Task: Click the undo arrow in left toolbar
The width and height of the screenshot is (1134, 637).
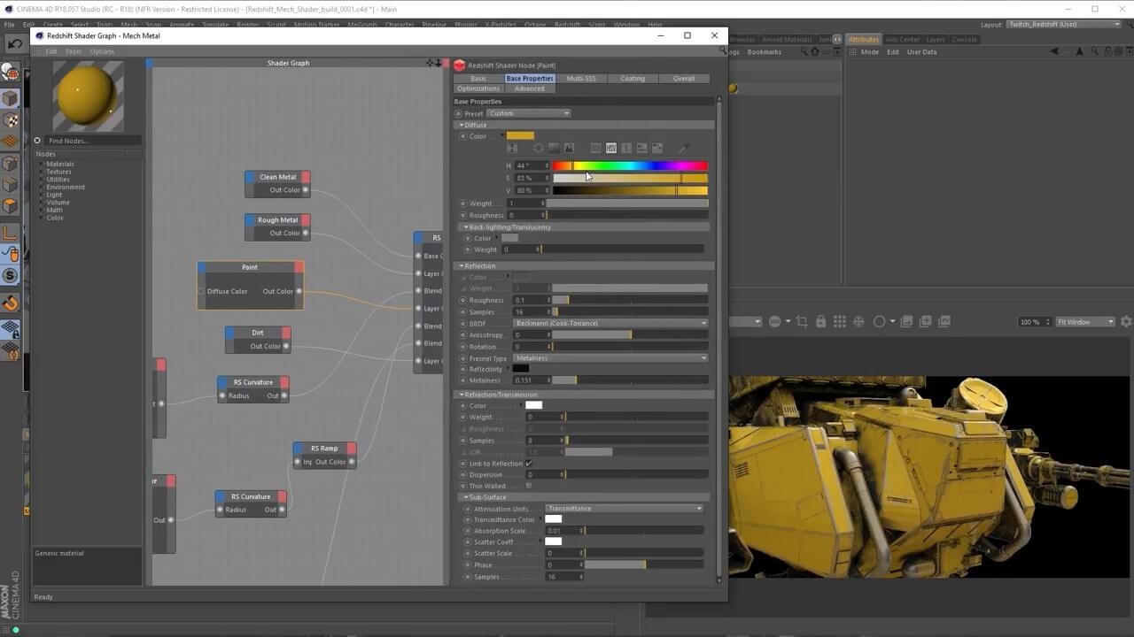Action: click(x=15, y=43)
